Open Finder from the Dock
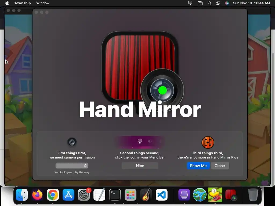Viewport: 275px width, 206px height. (x=22, y=195)
